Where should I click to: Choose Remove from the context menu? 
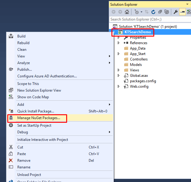60,161
